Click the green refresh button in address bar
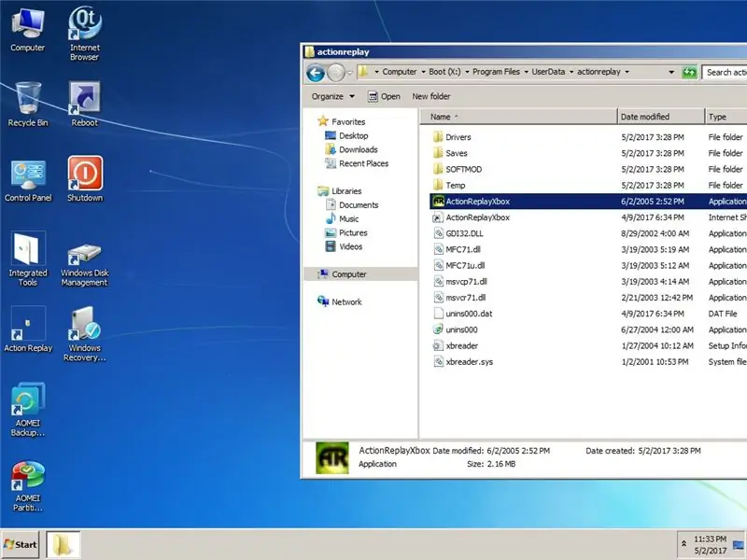Viewport: 747px width, 560px height. [x=689, y=73]
